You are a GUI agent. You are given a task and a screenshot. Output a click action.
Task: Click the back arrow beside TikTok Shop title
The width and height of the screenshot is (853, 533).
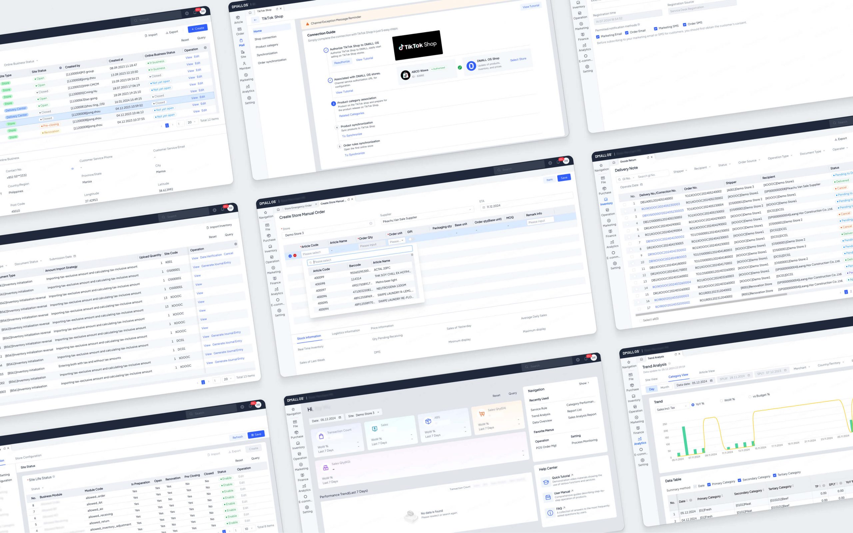[255, 20]
